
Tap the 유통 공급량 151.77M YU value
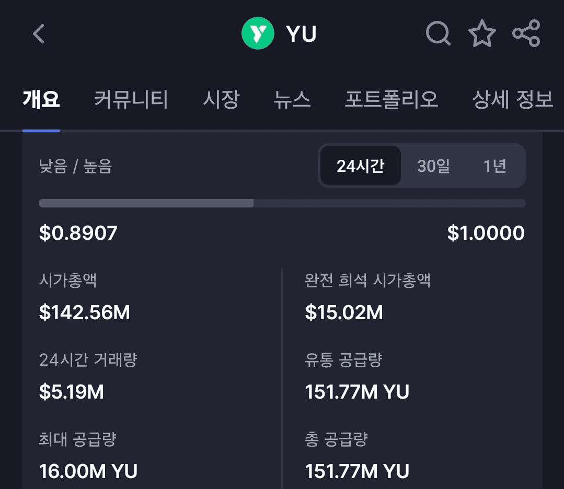pos(357,391)
